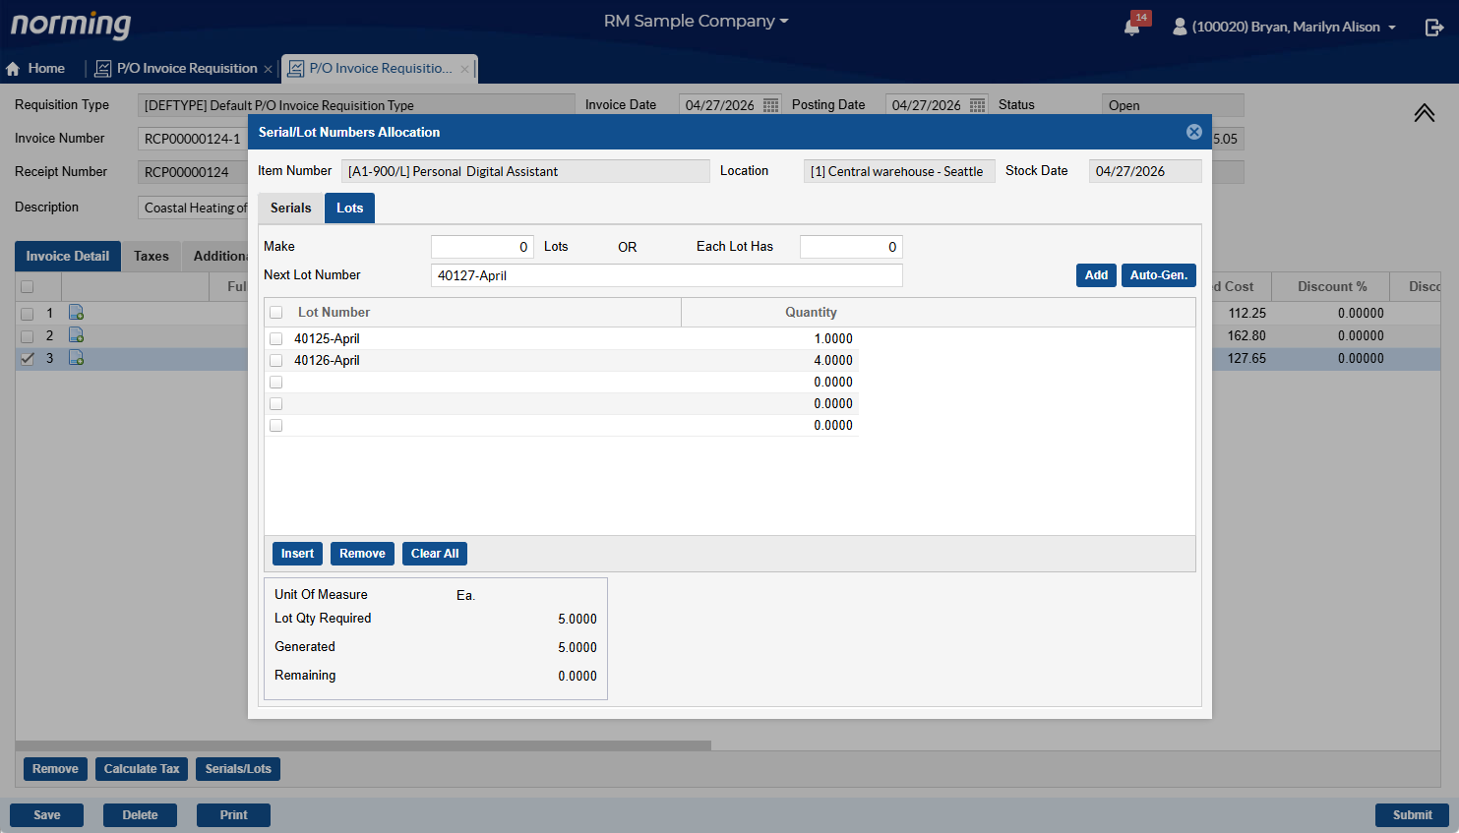
Task: Collapse the header section with double chevron
Action: 1424,113
